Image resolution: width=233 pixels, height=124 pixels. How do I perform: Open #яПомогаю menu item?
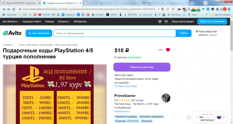click(80, 22)
